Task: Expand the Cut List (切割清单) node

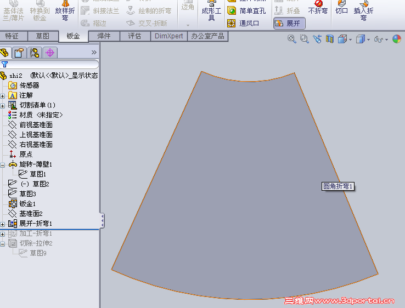Action: click(x=3, y=106)
